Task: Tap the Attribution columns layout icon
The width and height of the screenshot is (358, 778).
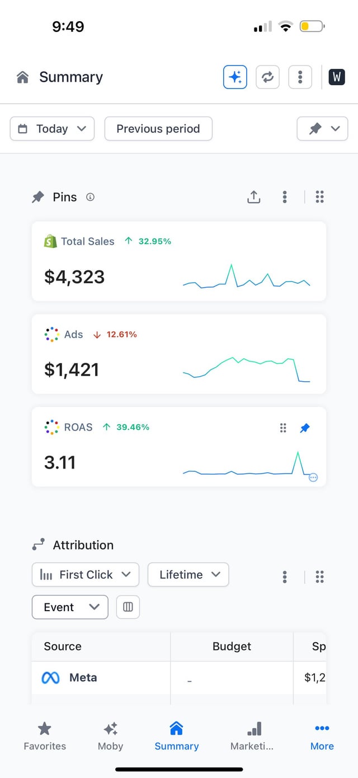Action: (x=128, y=607)
